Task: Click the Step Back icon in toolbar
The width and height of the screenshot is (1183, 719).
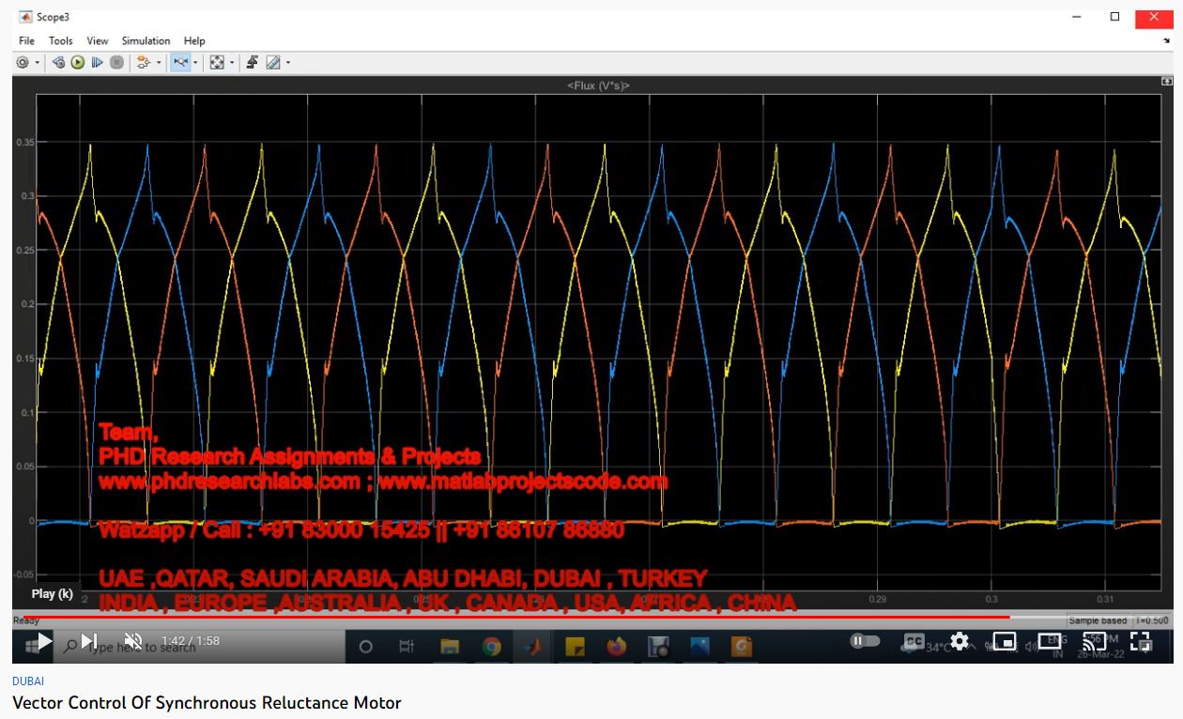Action: 58,63
